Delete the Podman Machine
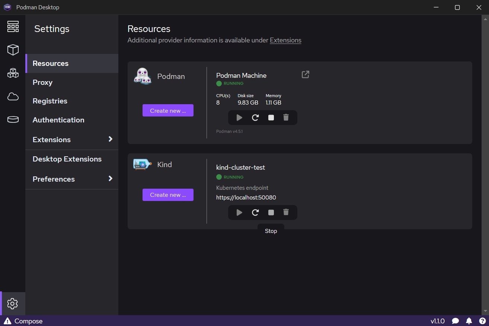 pyautogui.click(x=286, y=118)
